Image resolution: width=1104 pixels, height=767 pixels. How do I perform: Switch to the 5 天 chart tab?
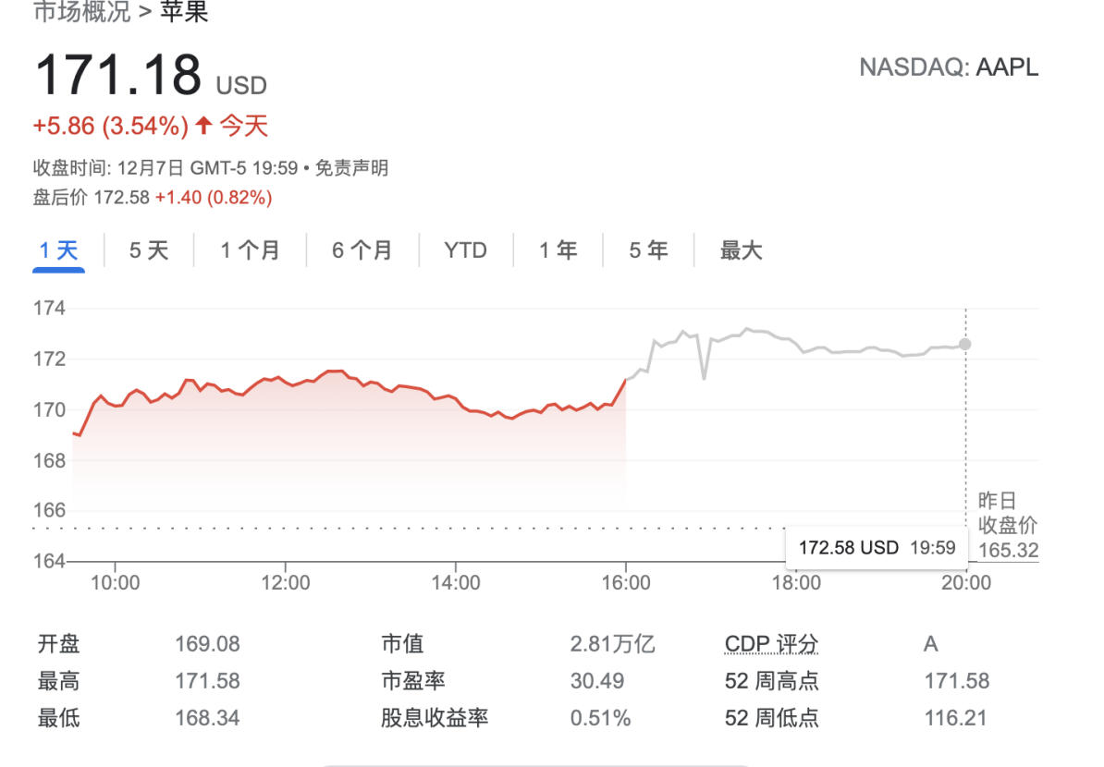tap(149, 250)
